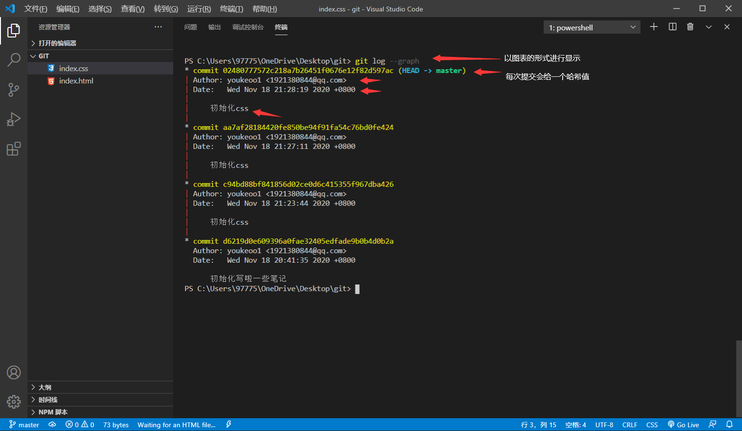The width and height of the screenshot is (742, 431).
Task: Open the 文件(F) menu
Action: [36, 9]
